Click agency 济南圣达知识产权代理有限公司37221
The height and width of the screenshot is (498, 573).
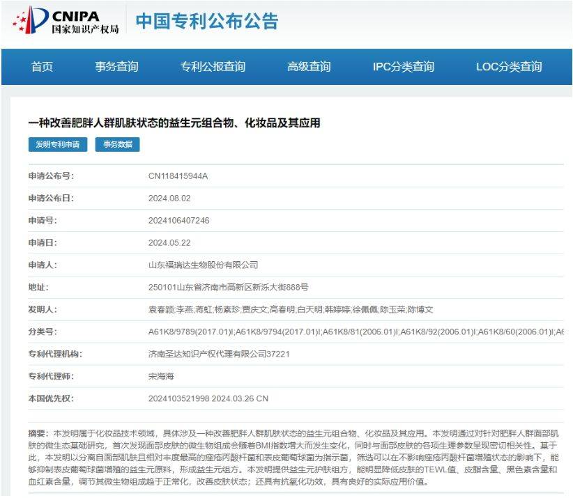click(x=219, y=354)
